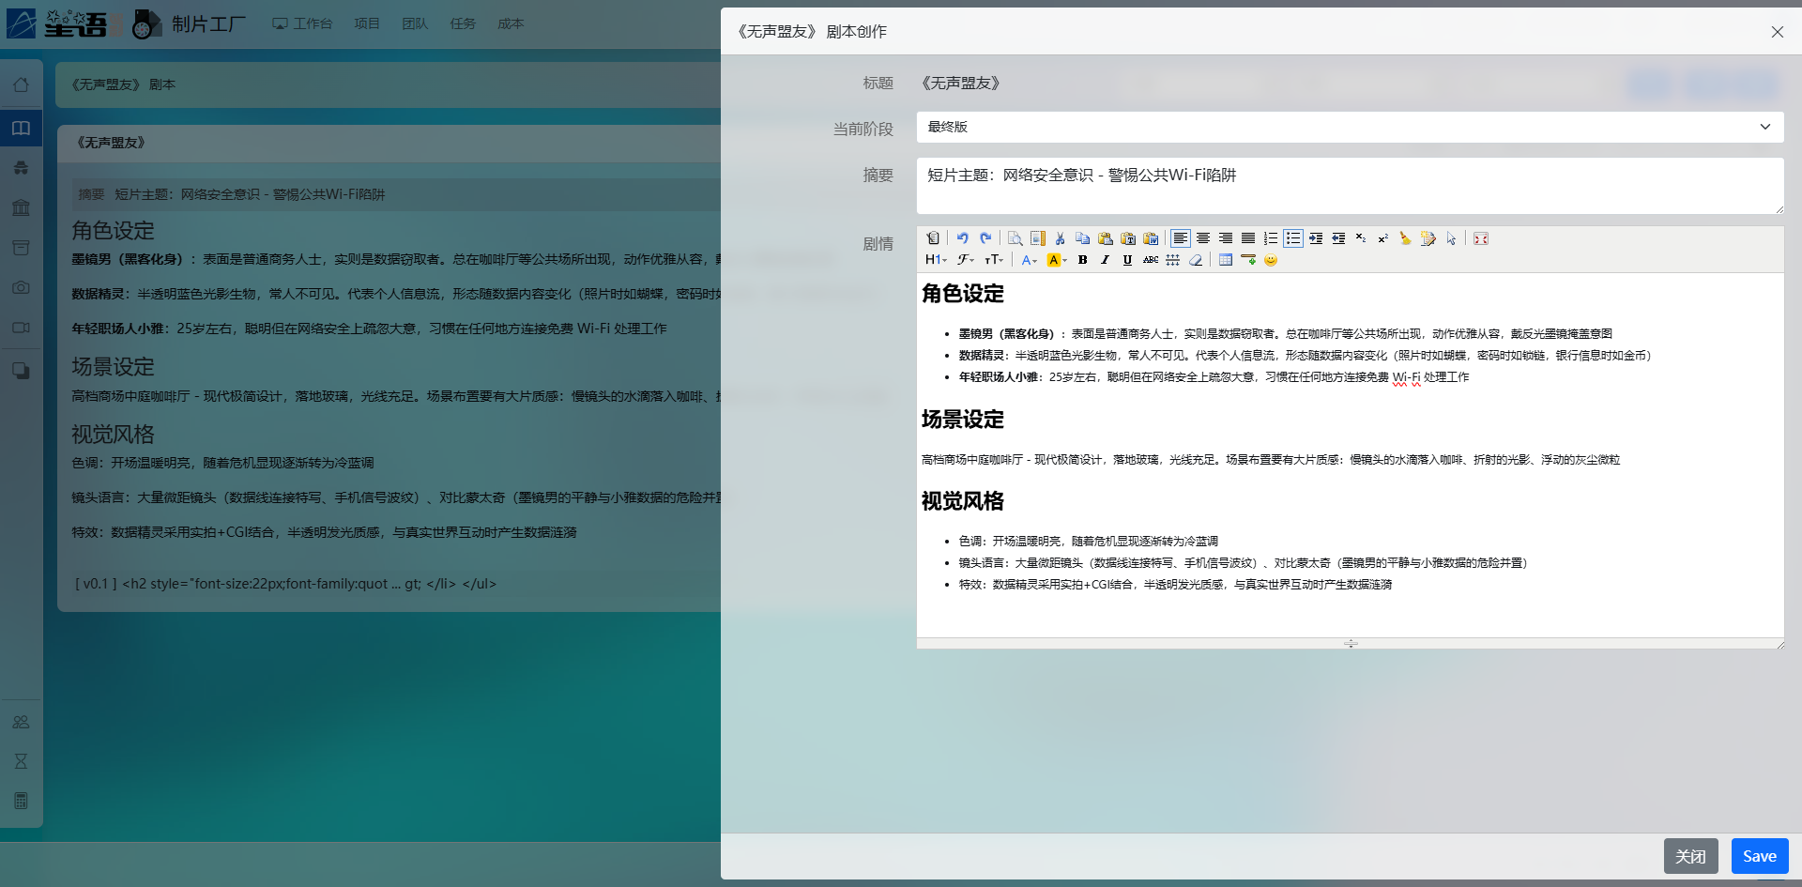This screenshot has width=1802, height=887.
Task: Click the cut scissors icon
Action: pos(1060,238)
